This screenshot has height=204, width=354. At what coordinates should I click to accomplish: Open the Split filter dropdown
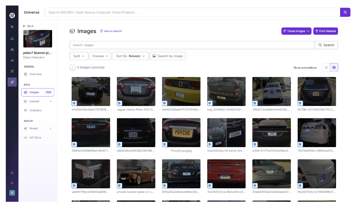79,56
